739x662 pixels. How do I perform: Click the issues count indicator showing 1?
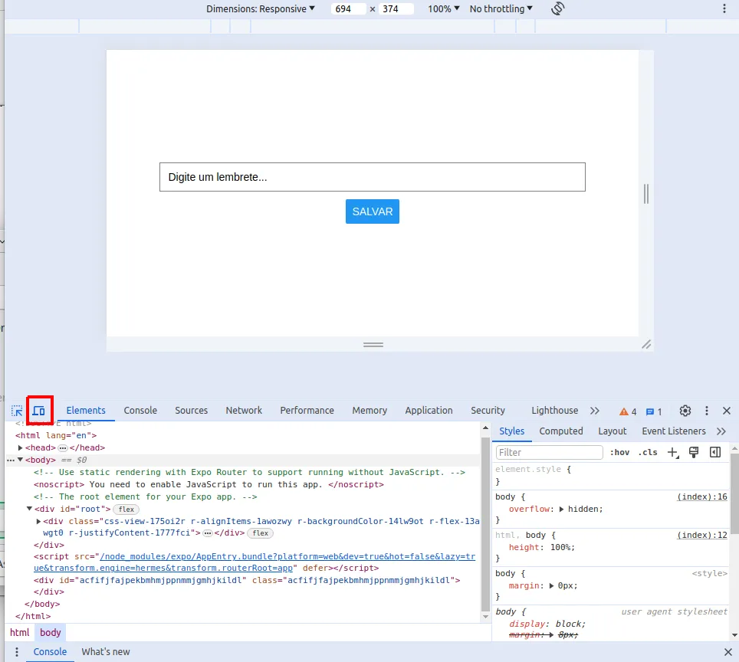click(x=654, y=411)
